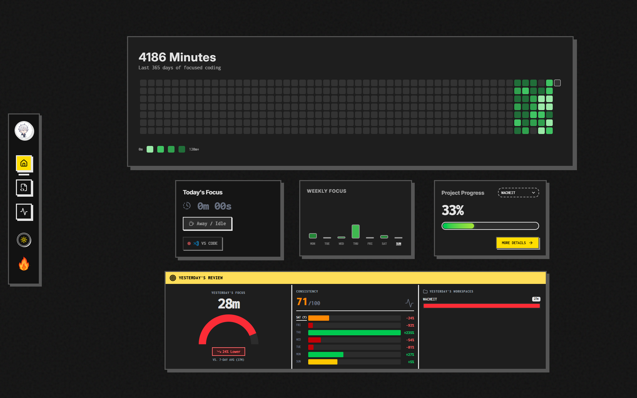Open the activity pulse page icon
This screenshot has width=637, height=398.
pyautogui.click(x=24, y=212)
